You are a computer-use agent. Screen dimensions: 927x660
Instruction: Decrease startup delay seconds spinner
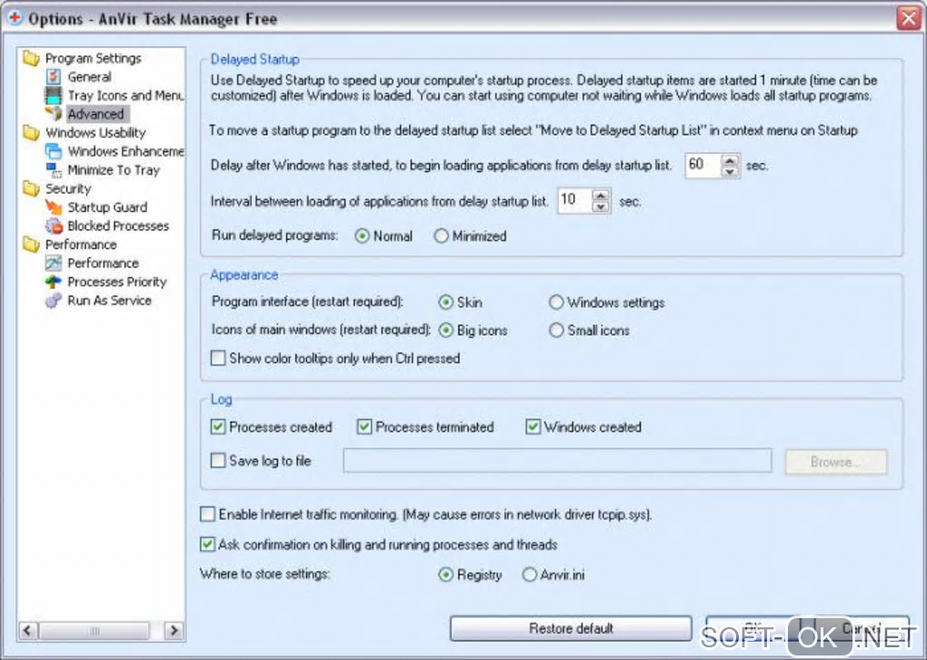point(730,171)
